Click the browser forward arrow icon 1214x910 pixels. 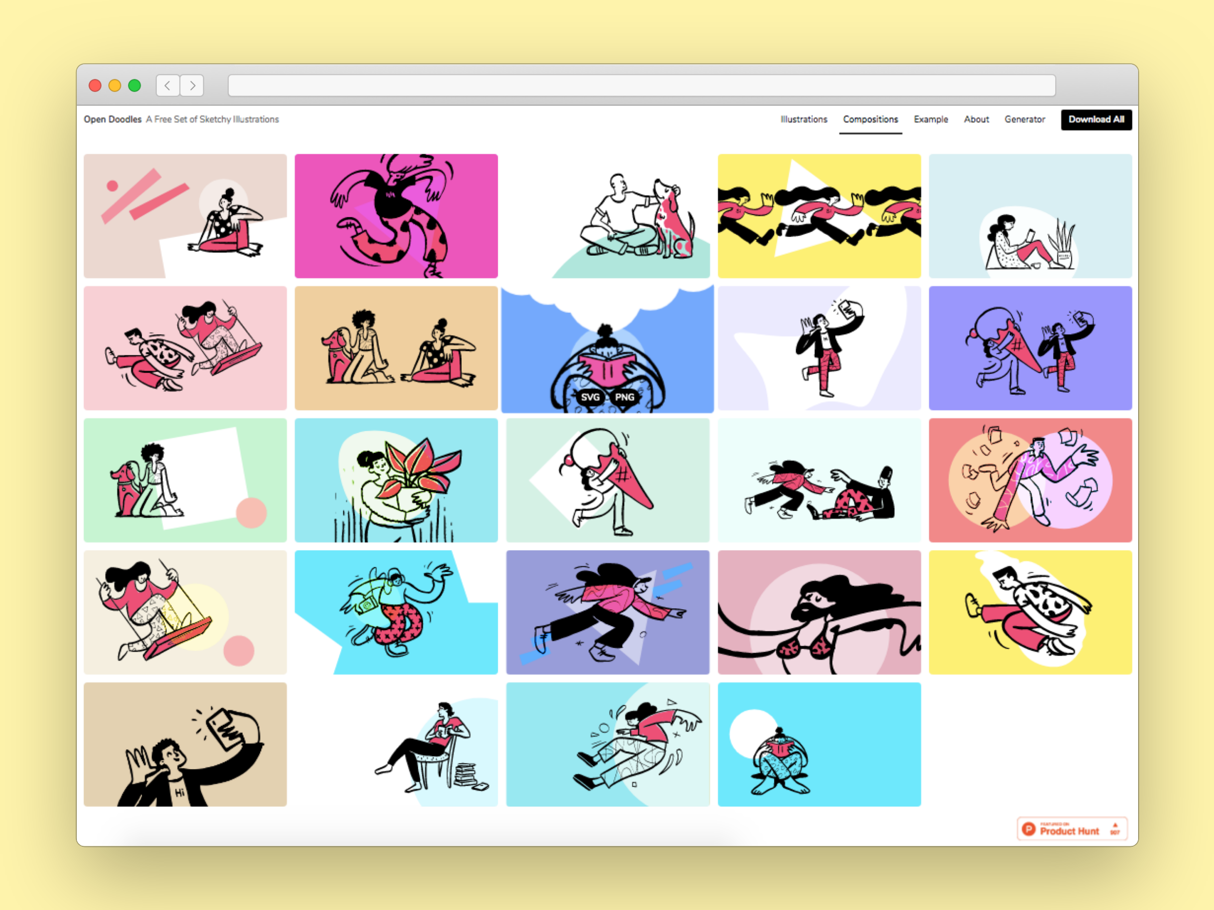(192, 85)
